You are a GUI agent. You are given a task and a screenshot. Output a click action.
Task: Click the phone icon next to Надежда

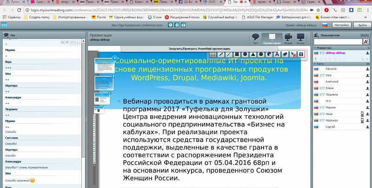(x=362, y=120)
